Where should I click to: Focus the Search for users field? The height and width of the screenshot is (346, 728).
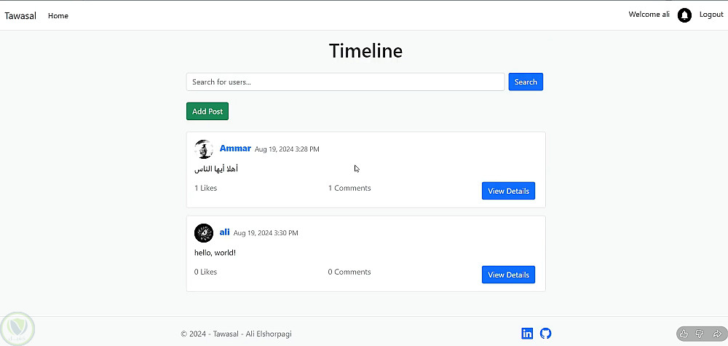[x=345, y=82]
